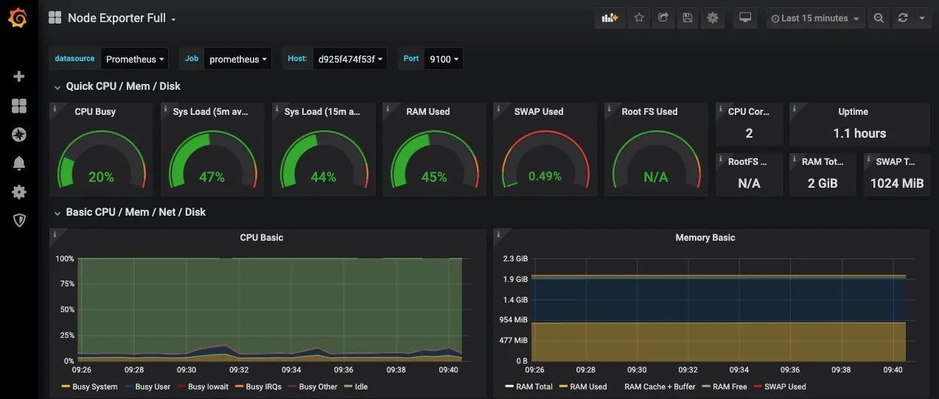Click the info icon on CPU Basic panel
Image resolution: width=939 pixels, height=399 pixels.
click(x=55, y=234)
